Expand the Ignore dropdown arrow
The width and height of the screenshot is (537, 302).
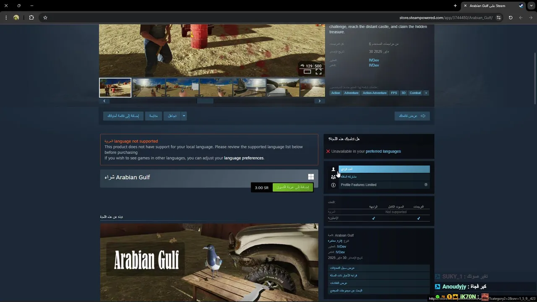(184, 116)
